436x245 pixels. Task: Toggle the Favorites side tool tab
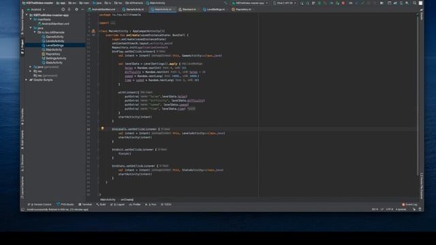pos(22,116)
